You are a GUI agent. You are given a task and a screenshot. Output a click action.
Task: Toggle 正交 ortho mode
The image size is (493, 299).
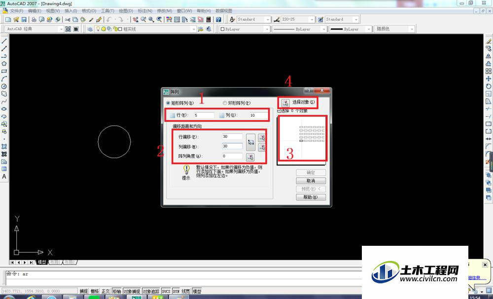point(106,292)
